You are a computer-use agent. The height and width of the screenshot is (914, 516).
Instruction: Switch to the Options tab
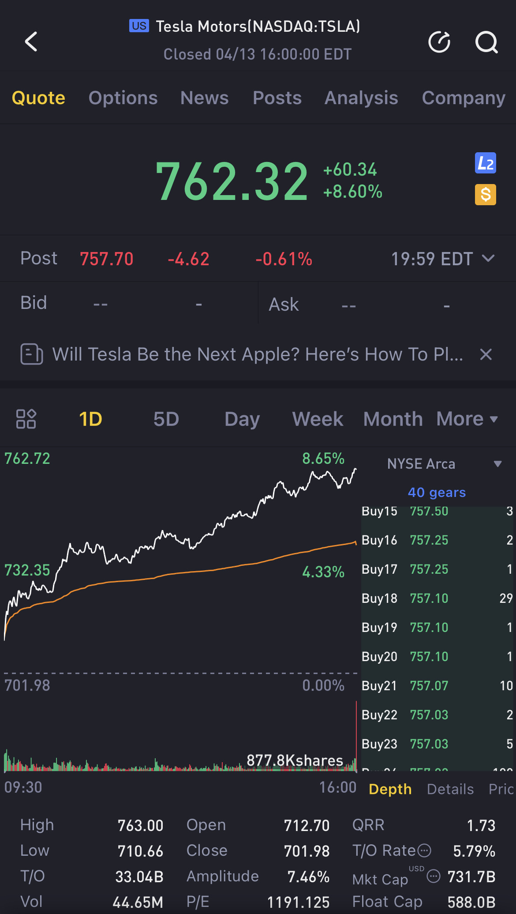click(123, 98)
